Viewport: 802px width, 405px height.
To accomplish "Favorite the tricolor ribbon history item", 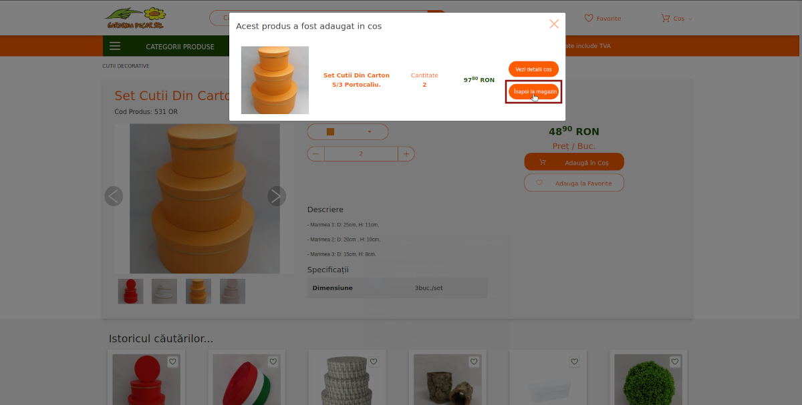I will click(273, 362).
